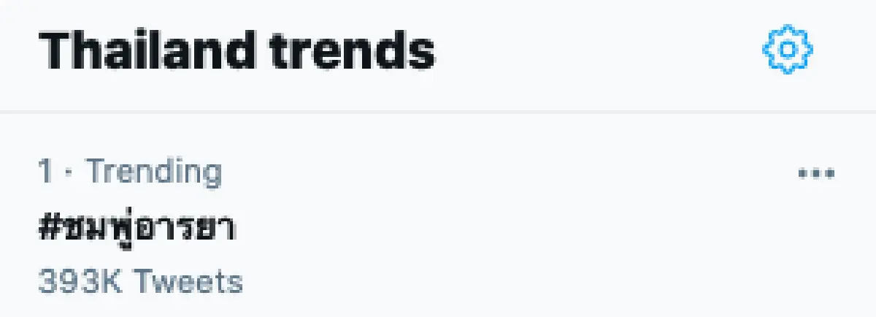The image size is (876, 317).
Task: Click the word Trending in rank label
Action: [154, 172]
